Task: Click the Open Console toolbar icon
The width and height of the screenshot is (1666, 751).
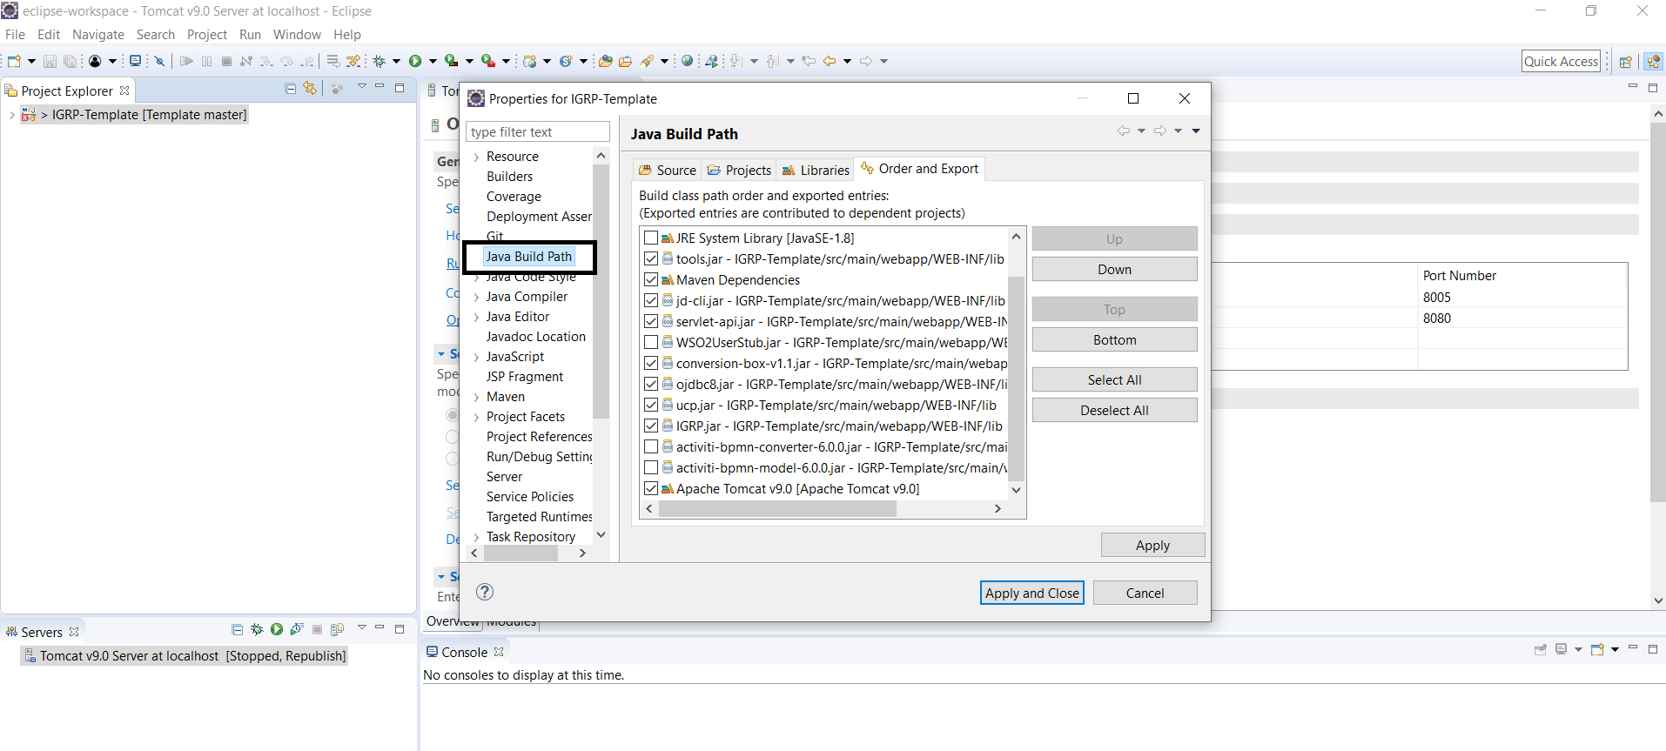Action: (x=135, y=61)
